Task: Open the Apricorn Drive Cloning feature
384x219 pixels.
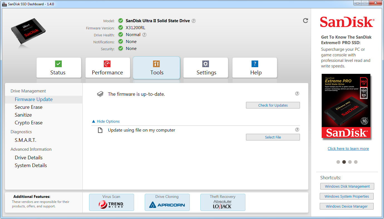Action: 167,202
